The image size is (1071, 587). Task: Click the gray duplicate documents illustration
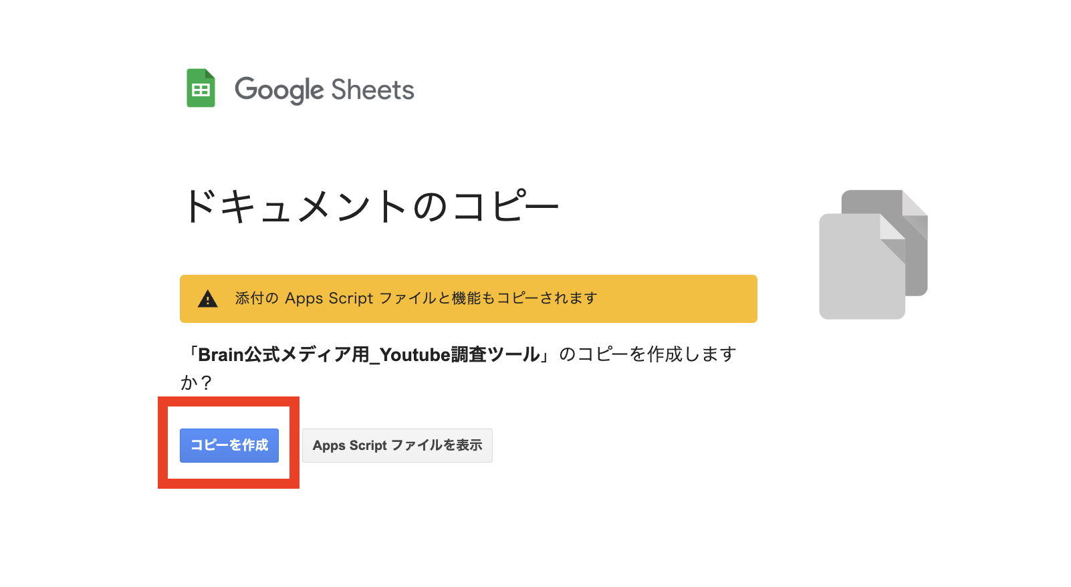[873, 254]
